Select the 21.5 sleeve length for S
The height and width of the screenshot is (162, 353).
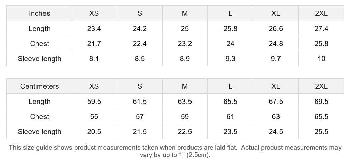140,132
